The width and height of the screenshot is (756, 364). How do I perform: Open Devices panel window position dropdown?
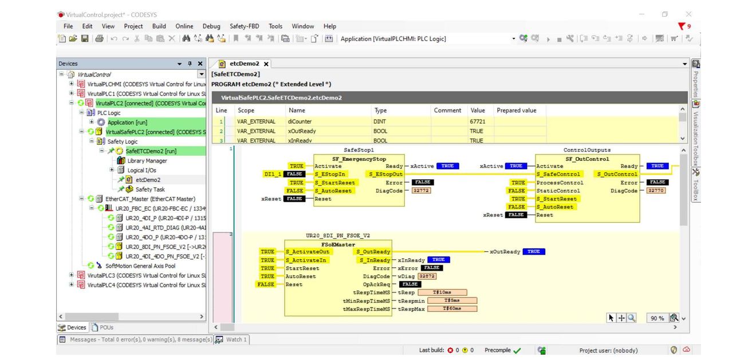[180, 64]
